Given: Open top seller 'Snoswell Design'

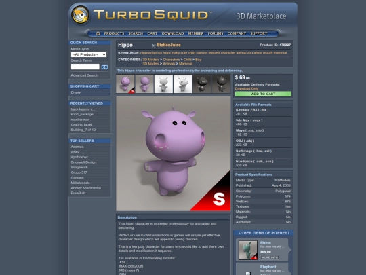Looking at the screenshot, I should pyautogui.click(x=83, y=162).
